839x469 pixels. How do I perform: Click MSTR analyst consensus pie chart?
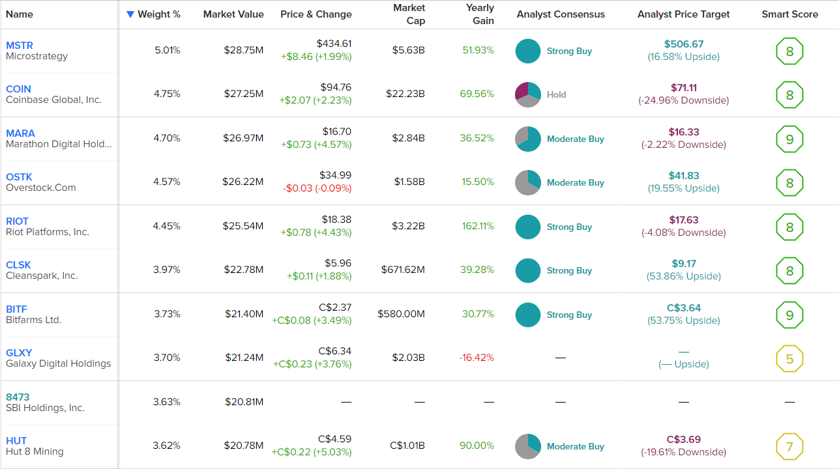click(528, 51)
